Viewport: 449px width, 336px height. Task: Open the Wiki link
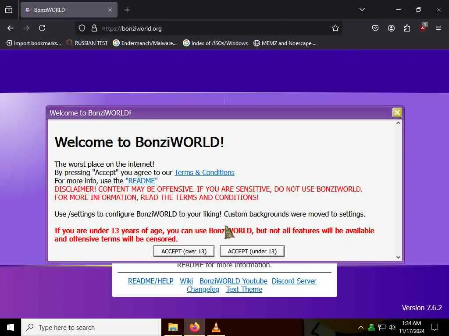(x=186, y=281)
